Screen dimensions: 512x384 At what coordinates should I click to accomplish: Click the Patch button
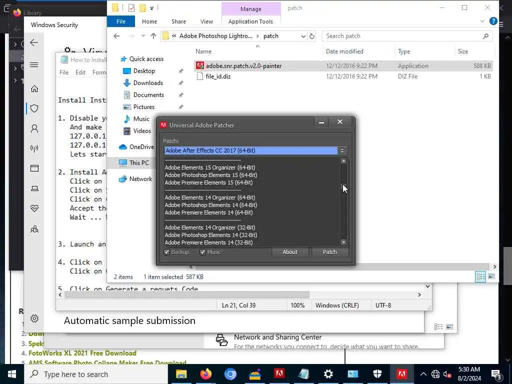(330, 252)
